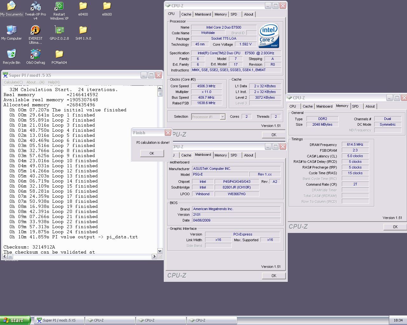Image resolution: width=407 pixels, height=325 pixels.
Task: Switch to third CPU-Z taskbar button
Action: click(x=212, y=320)
